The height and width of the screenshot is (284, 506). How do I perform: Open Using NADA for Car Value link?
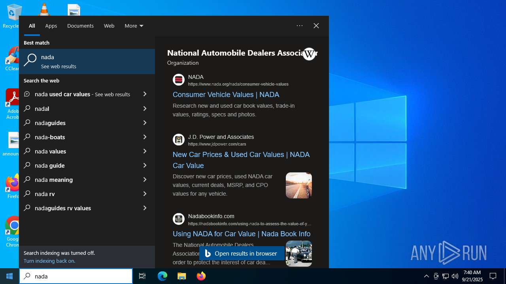point(242,234)
